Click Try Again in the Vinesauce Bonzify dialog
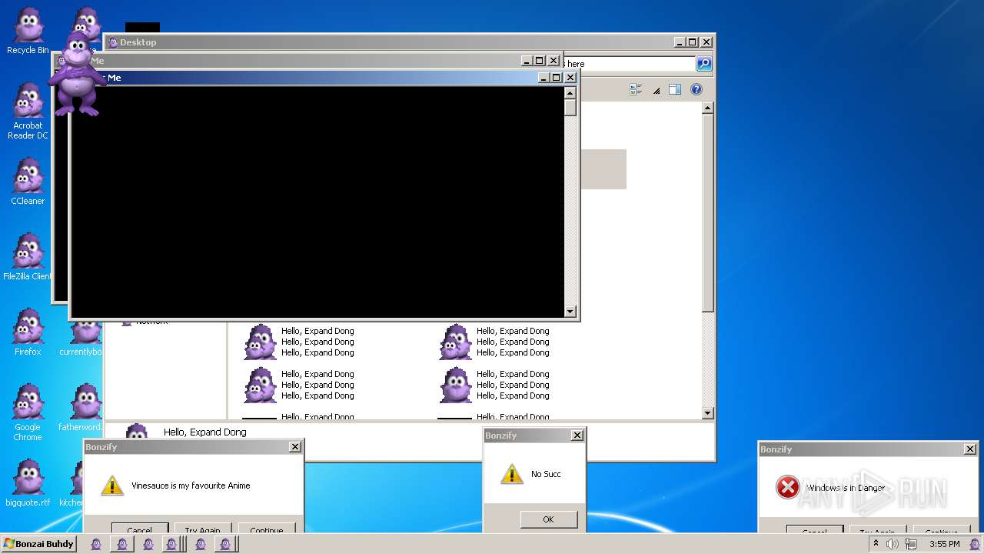The width and height of the screenshot is (984, 554). (x=203, y=529)
